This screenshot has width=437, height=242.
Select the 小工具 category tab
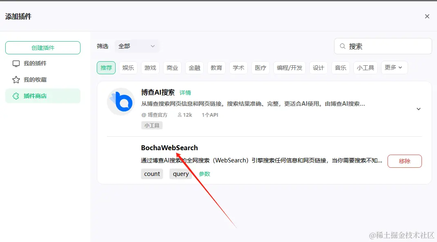tap(366, 68)
